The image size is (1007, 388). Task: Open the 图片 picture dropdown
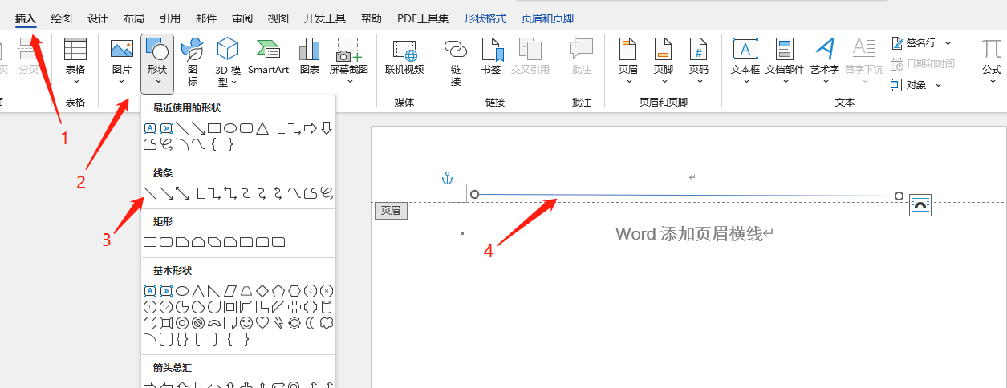[x=122, y=62]
